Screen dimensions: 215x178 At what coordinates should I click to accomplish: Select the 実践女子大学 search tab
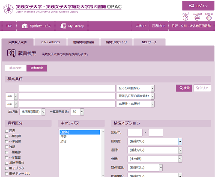click(18, 42)
